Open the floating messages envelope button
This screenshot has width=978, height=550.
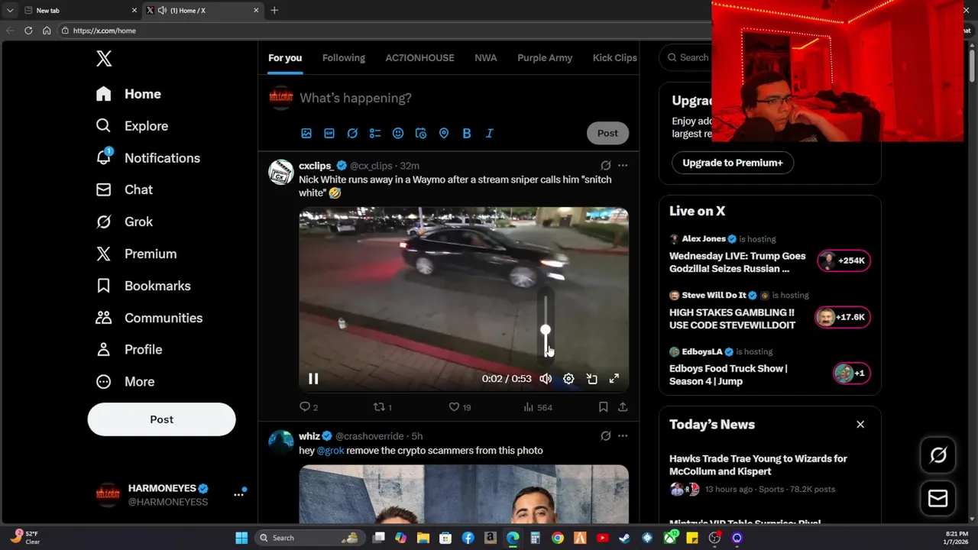pos(938,499)
